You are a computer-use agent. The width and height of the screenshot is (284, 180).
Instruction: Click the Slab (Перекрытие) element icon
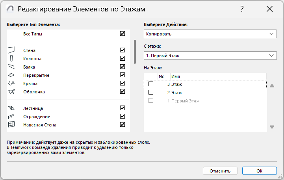pyautogui.click(x=11, y=75)
